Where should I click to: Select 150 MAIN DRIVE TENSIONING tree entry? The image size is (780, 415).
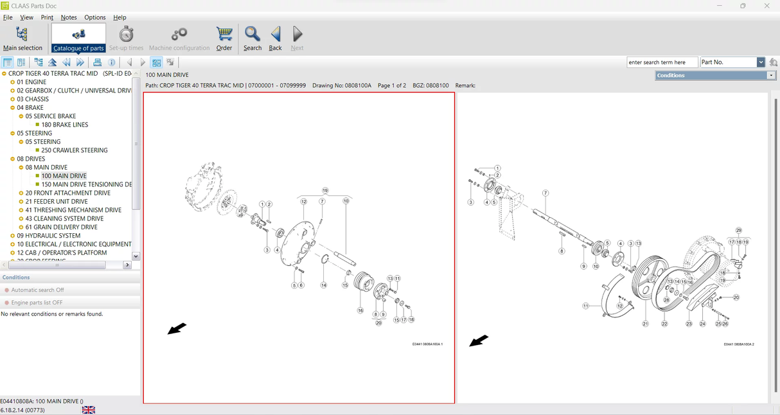click(86, 184)
